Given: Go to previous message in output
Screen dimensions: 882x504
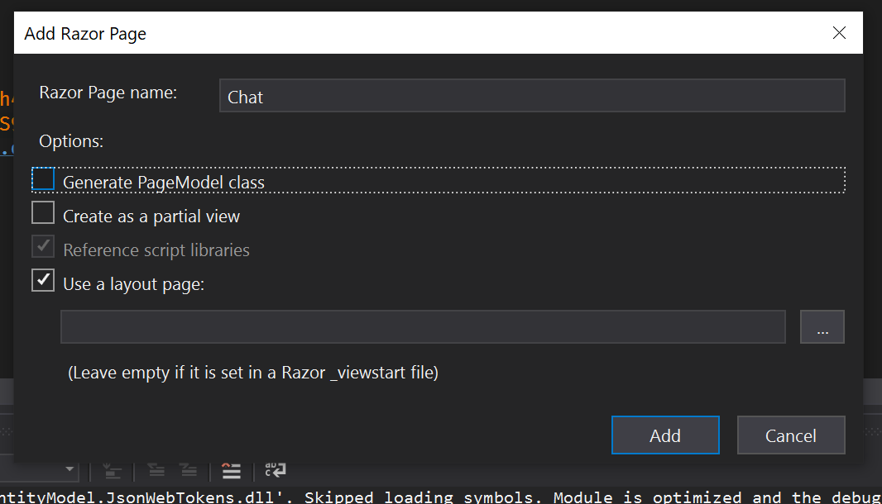Looking at the screenshot, I should (x=156, y=470).
